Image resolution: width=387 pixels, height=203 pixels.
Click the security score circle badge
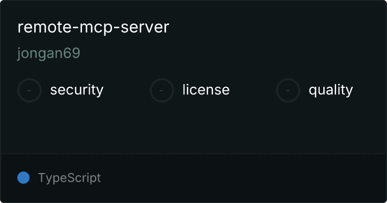(x=30, y=90)
